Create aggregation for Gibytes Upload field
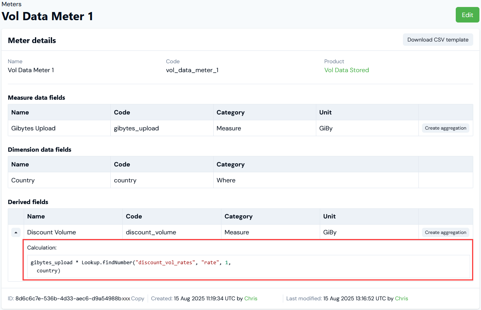Image resolution: width=481 pixels, height=310 pixels. pyautogui.click(x=445, y=128)
